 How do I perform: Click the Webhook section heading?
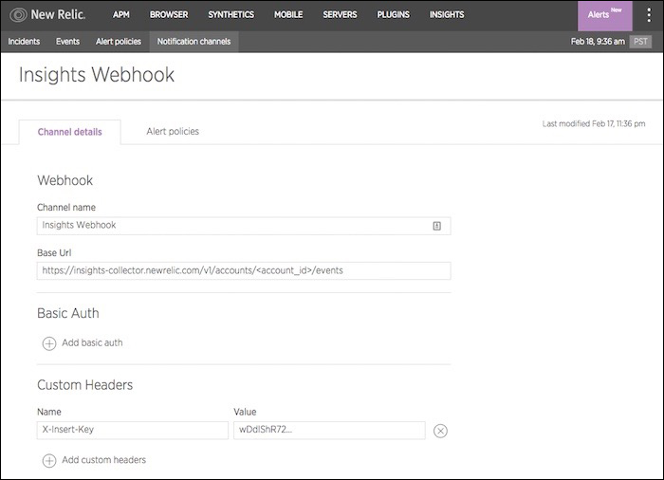click(65, 180)
